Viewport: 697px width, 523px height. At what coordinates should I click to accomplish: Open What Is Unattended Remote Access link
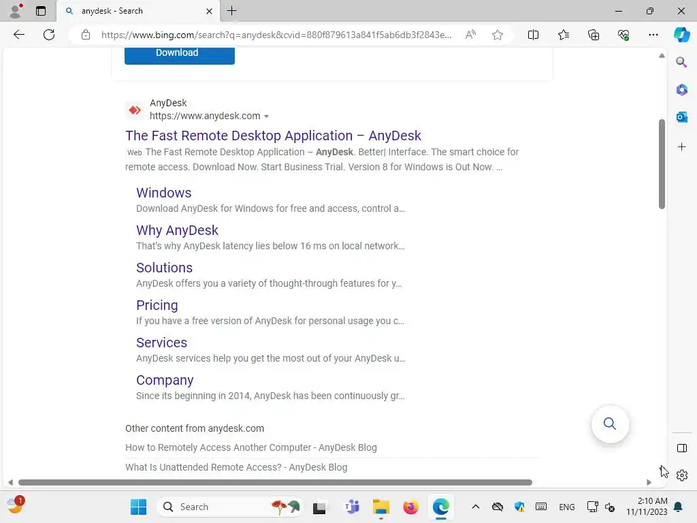click(236, 467)
